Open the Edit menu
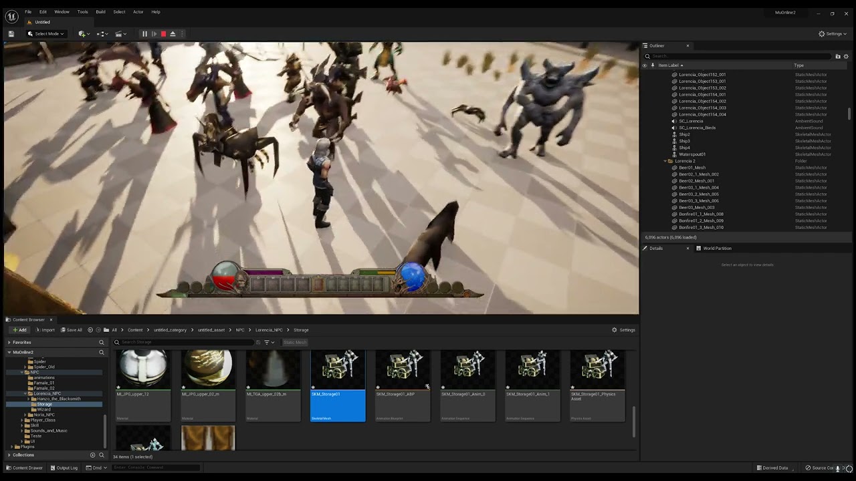 point(43,12)
